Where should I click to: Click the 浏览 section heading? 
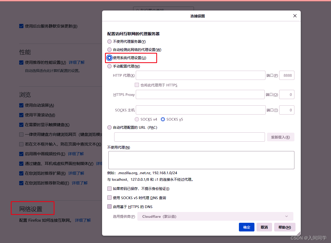(25, 95)
